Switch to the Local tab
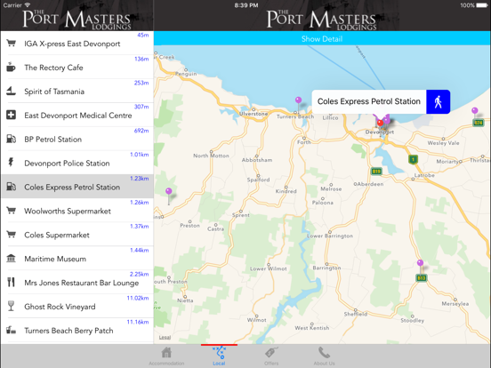The image size is (491, 368). click(219, 356)
